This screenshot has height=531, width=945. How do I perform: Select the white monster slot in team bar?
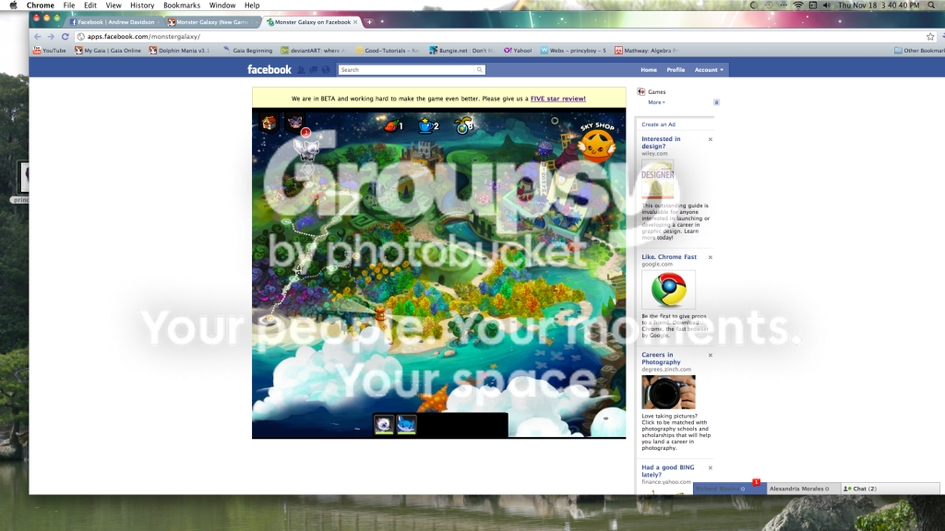pyautogui.click(x=384, y=424)
